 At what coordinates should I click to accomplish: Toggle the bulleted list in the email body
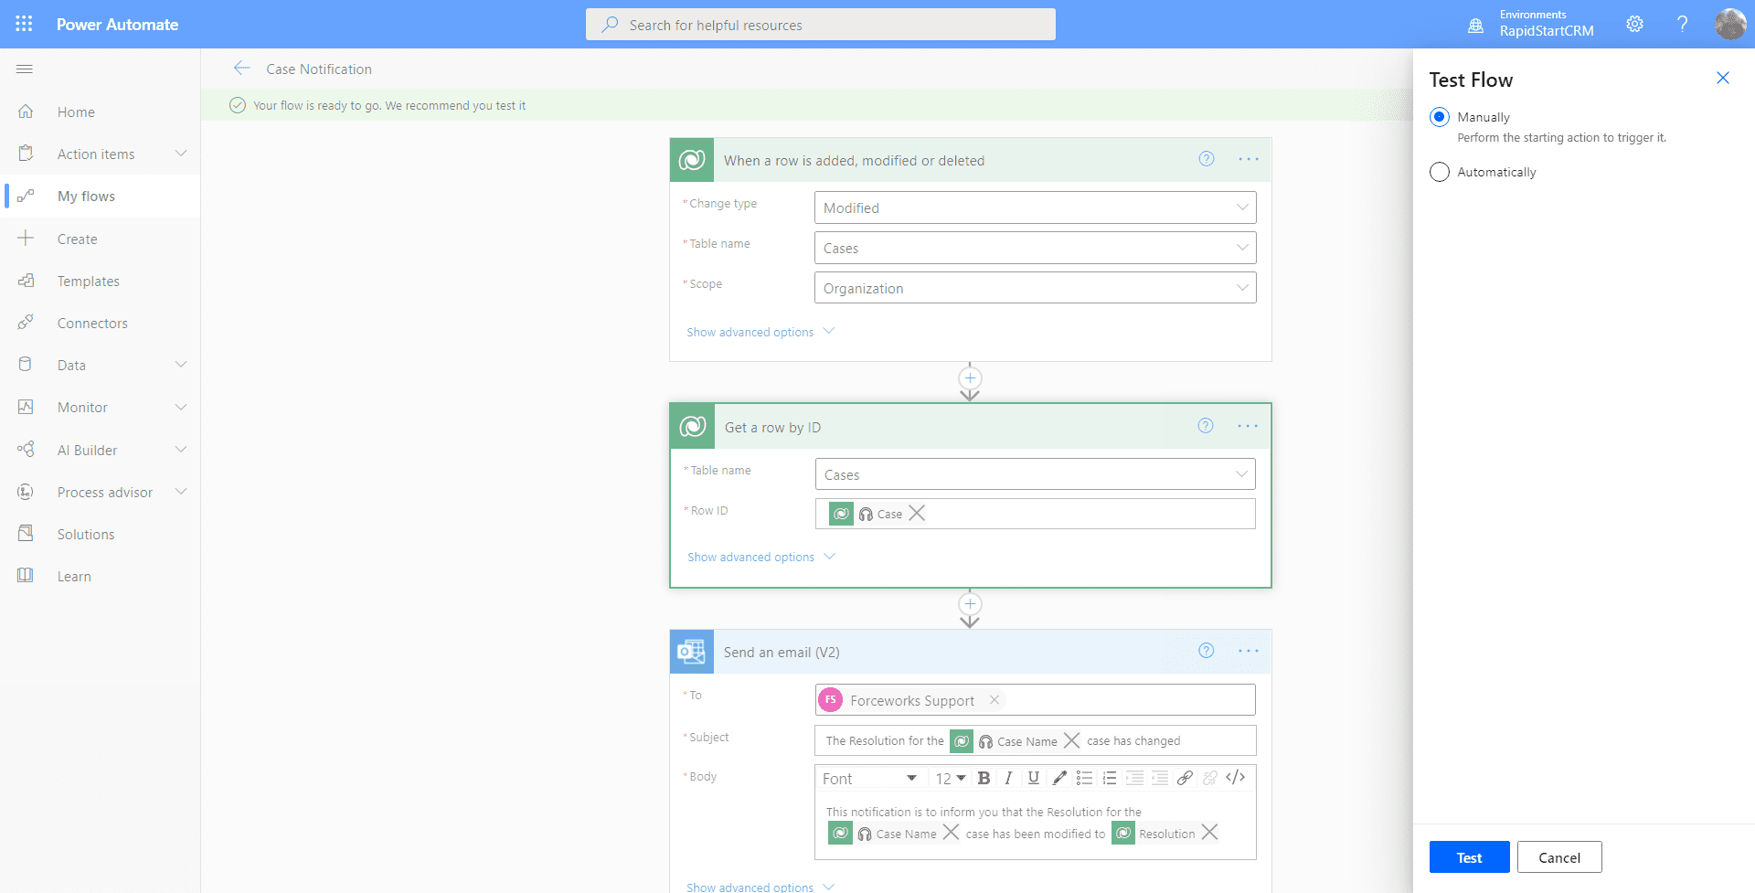coord(1084,778)
